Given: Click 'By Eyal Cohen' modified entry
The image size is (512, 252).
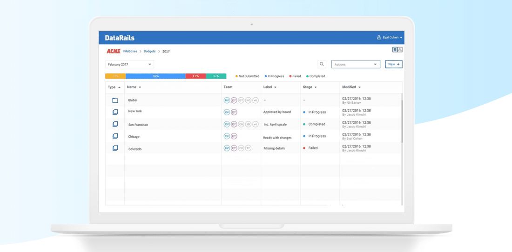Looking at the screenshot, I should click(352, 139).
